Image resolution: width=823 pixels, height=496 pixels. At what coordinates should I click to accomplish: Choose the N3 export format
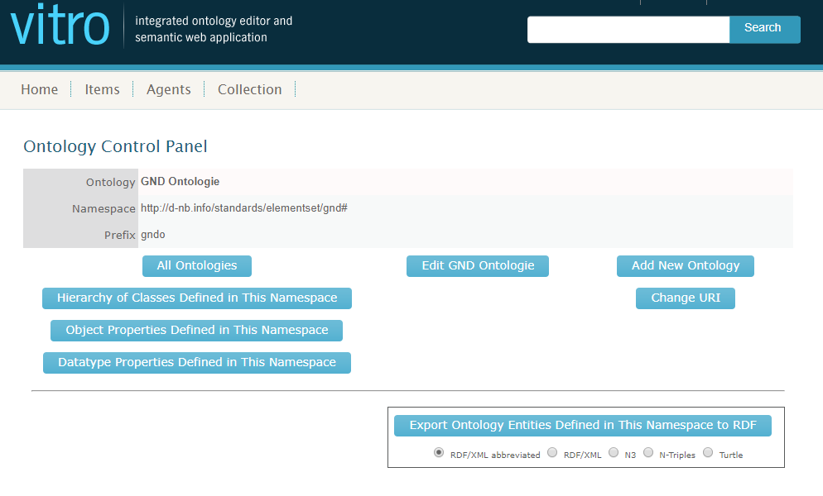click(614, 453)
